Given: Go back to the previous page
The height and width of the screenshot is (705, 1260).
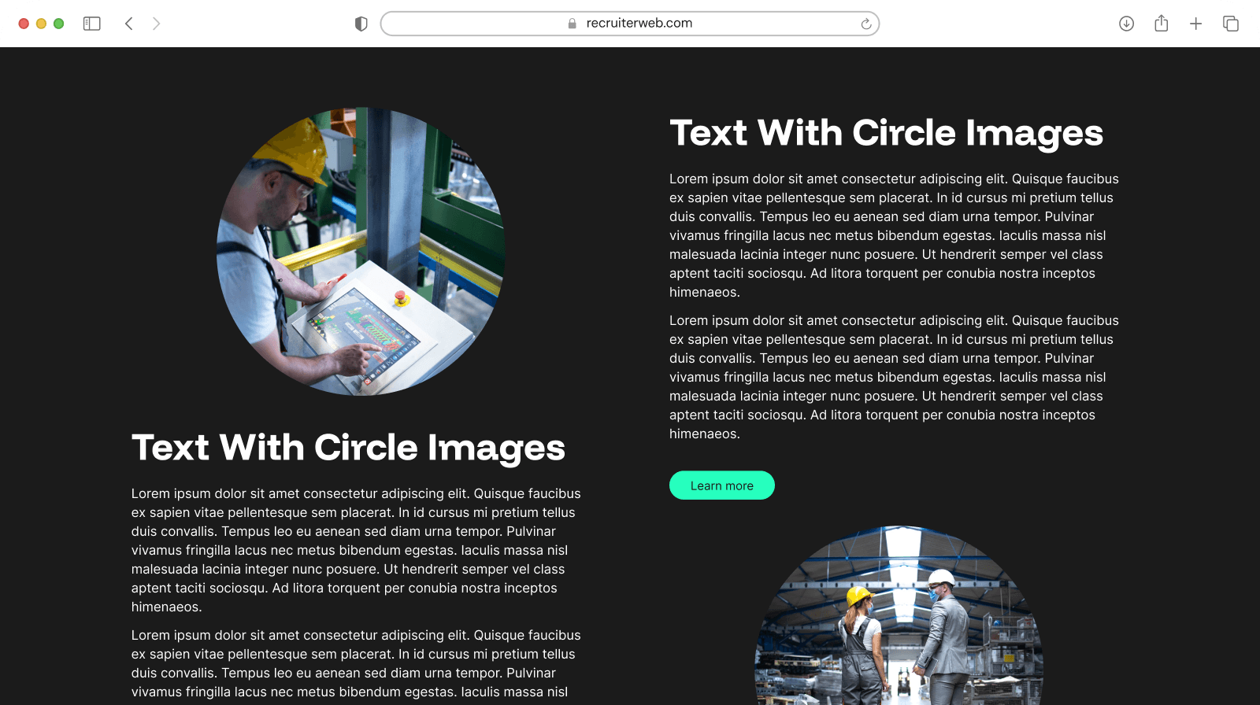Looking at the screenshot, I should (x=129, y=24).
